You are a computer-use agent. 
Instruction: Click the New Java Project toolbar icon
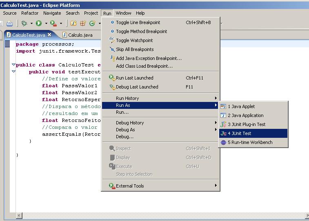click(x=73, y=23)
